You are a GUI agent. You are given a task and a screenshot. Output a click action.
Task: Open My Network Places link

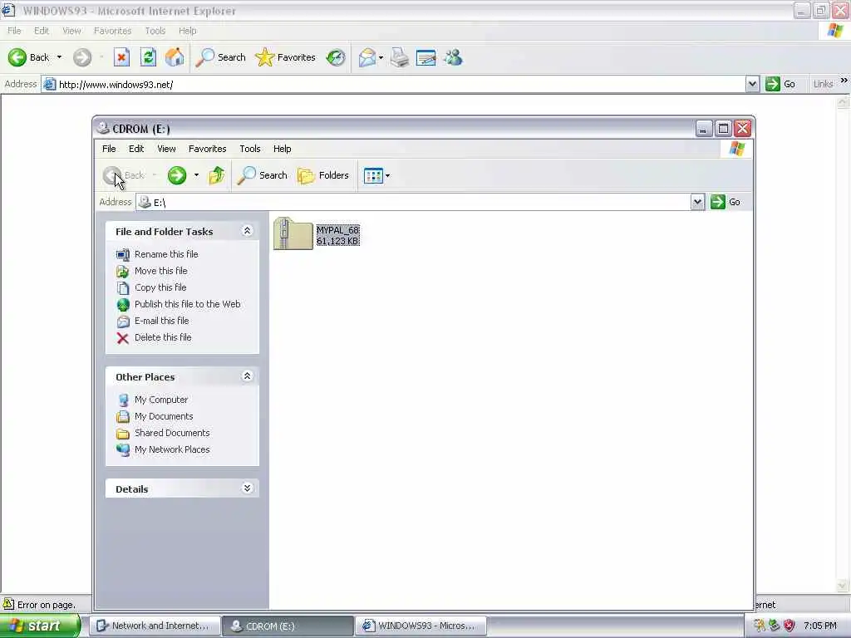[x=172, y=449]
